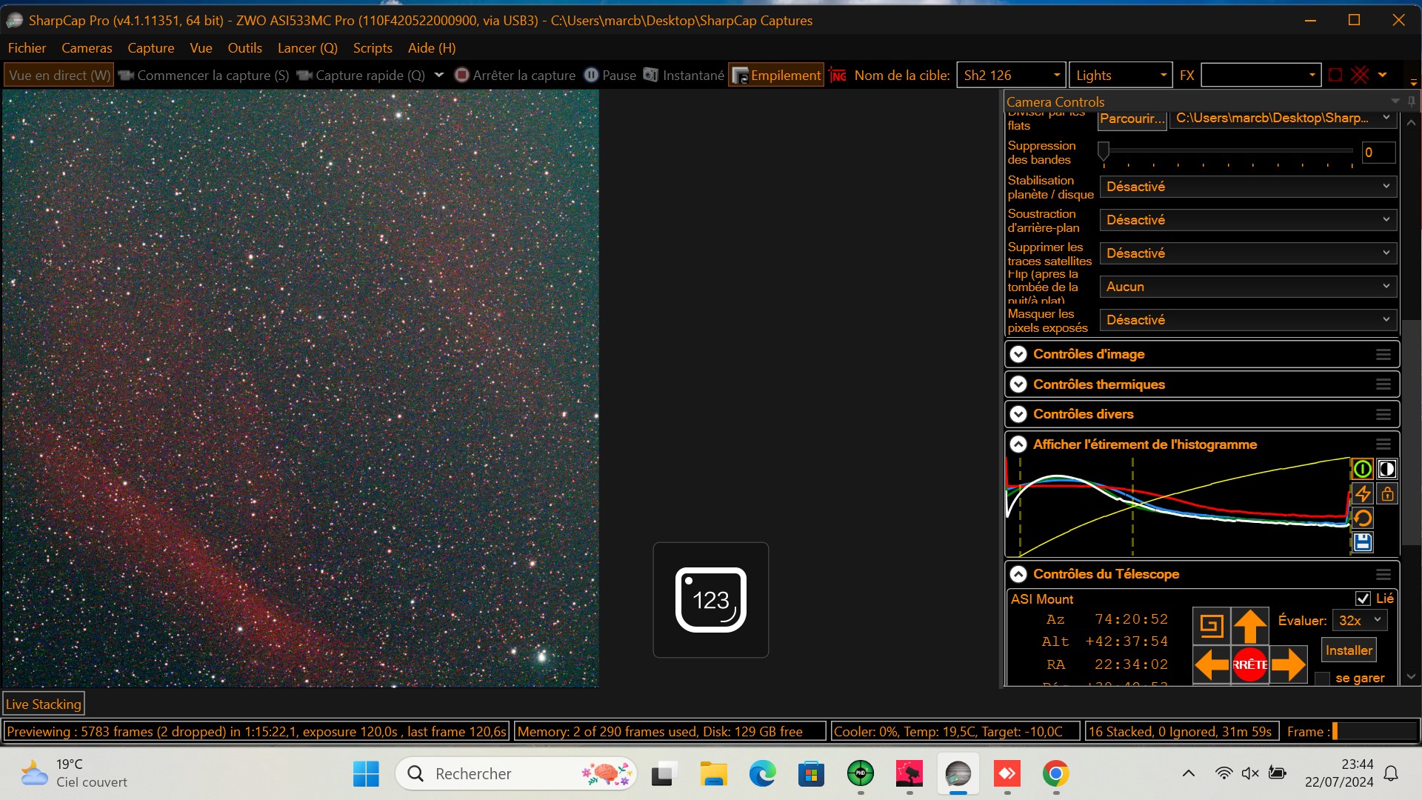Click the telescope move right arrow
Viewport: 1422px width, 800px height.
pos(1289,664)
